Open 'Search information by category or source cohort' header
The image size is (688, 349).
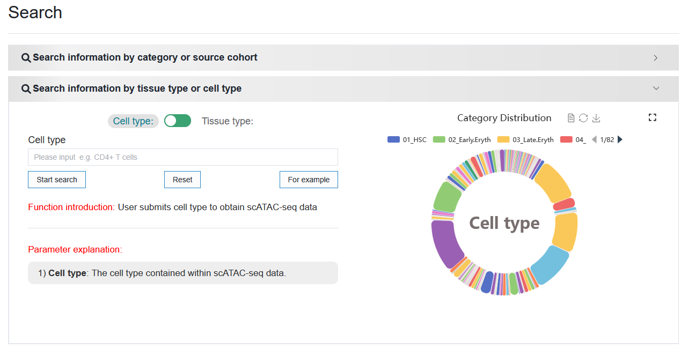(343, 57)
